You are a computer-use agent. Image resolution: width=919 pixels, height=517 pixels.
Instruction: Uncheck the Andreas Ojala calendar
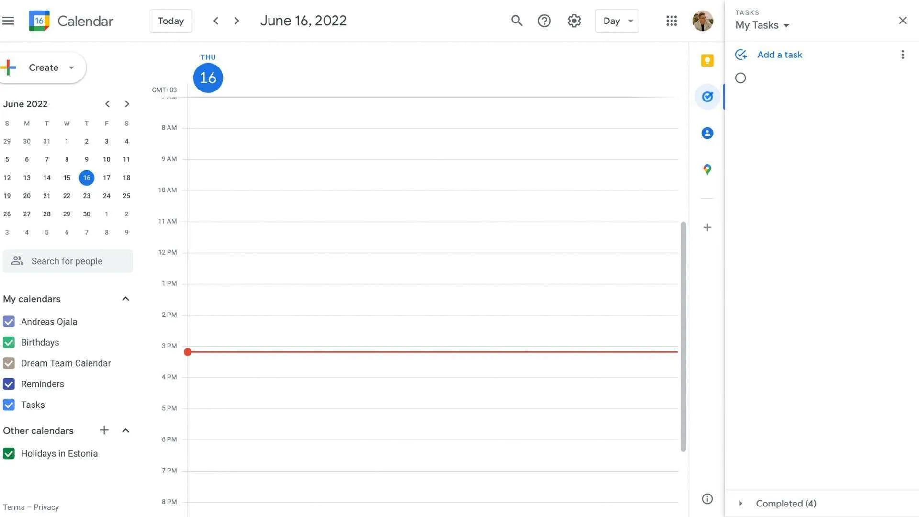[x=9, y=322]
